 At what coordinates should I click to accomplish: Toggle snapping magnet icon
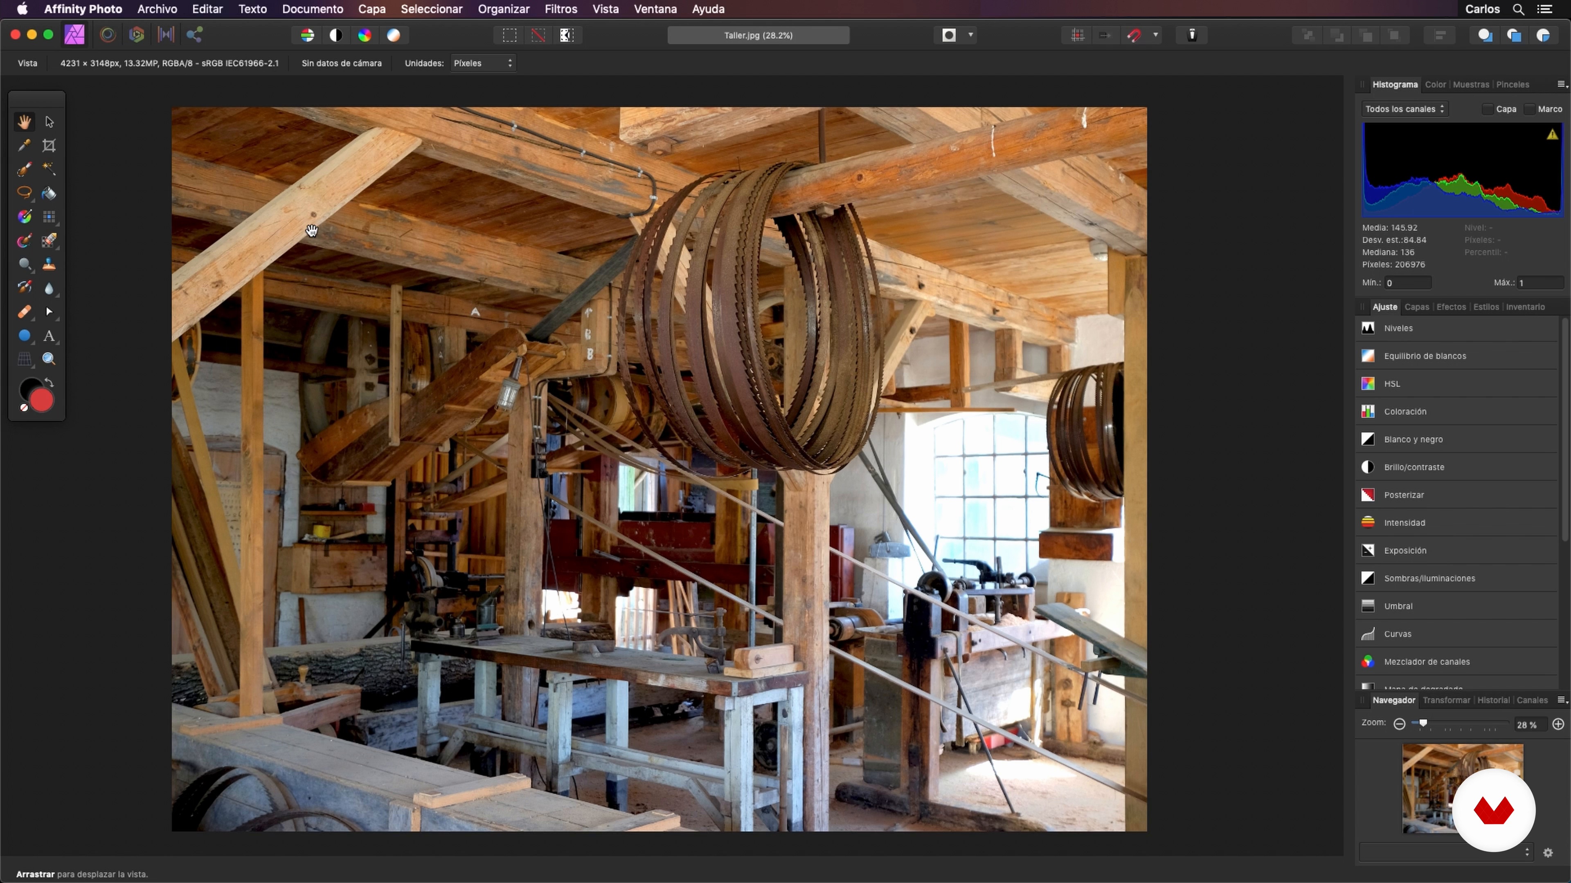tap(1134, 35)
